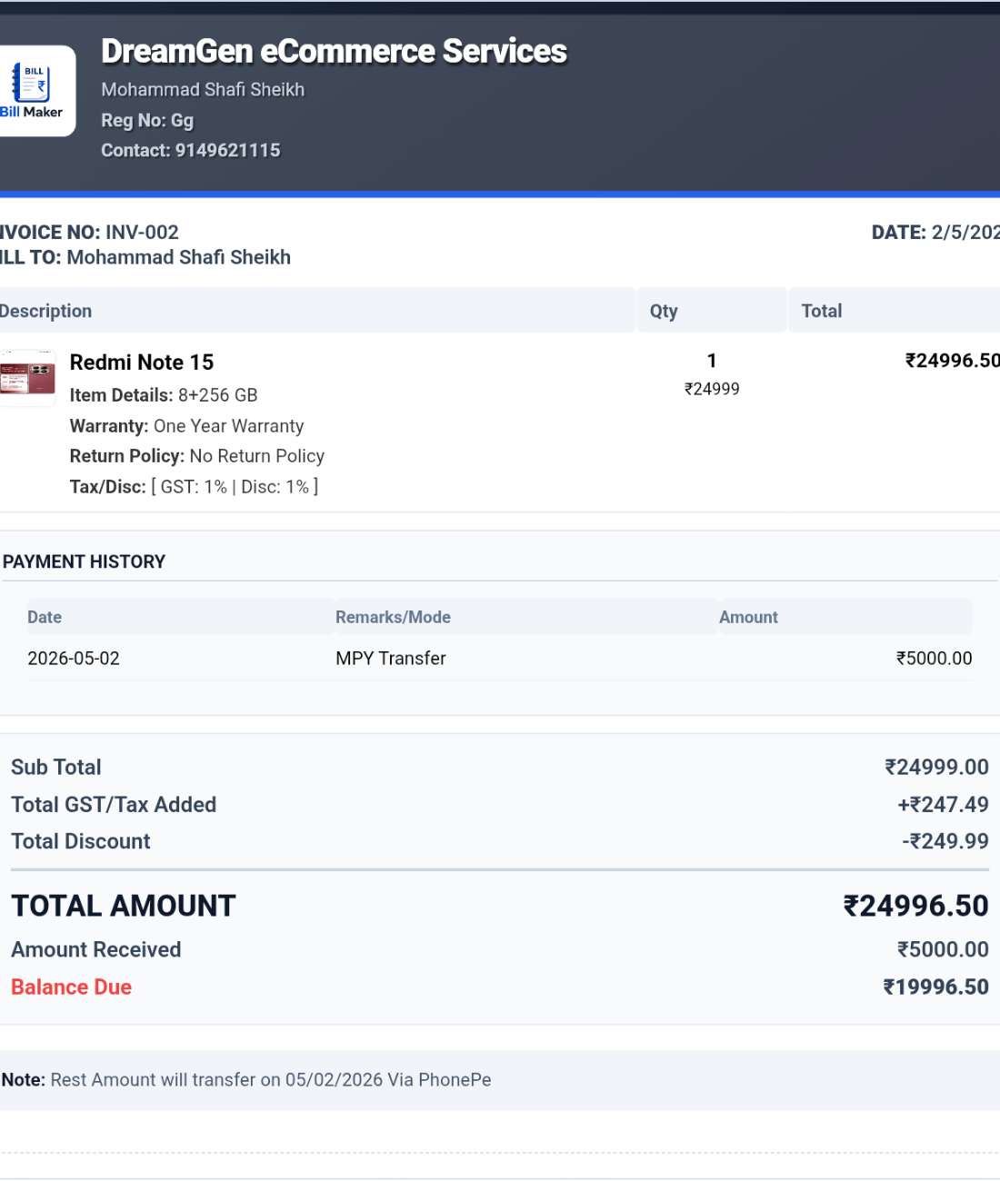The width and height of the screenshot is (1000, 1181).
Task: Select the invoice DATE field
Action: [x=935, y=233]
